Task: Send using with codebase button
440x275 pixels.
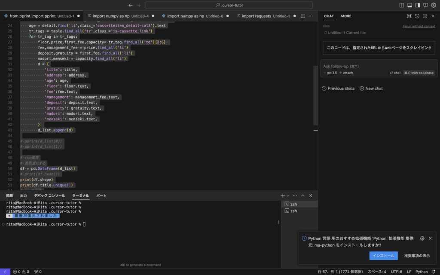Action: 419,73
